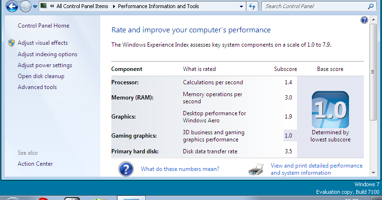Screen dimensions: 382x200
Task: Click the printer icon
Action: (256, 170)
